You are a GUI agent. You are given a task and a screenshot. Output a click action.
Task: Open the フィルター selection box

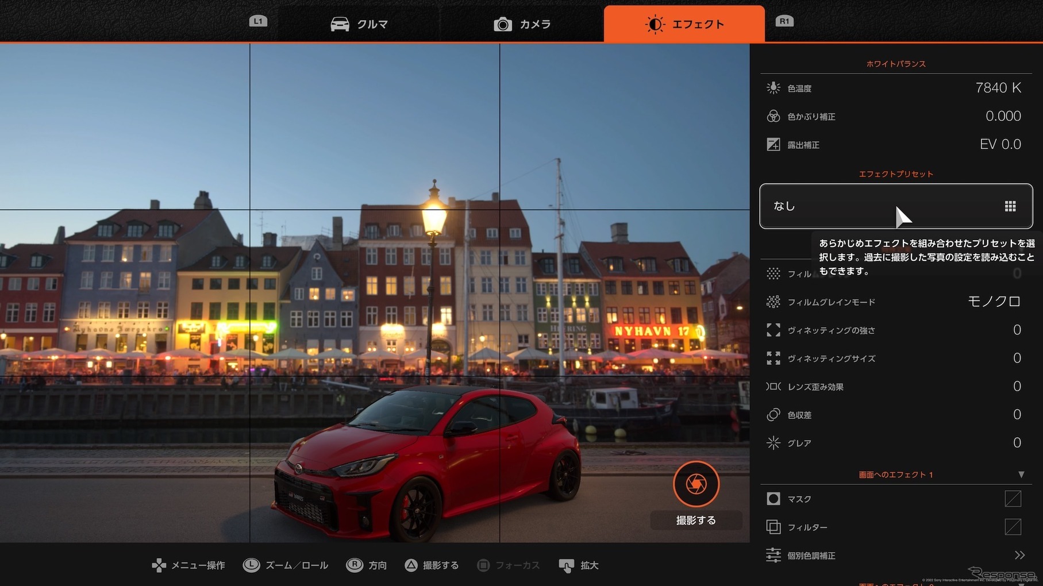click(1013, 527)
